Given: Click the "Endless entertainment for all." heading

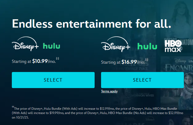Looking at the screenshot, I should coord(91,24).
